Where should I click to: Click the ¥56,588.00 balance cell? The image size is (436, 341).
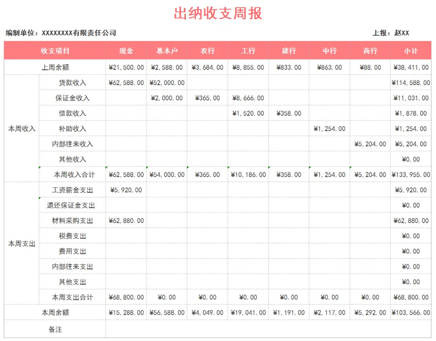point(167,312)
